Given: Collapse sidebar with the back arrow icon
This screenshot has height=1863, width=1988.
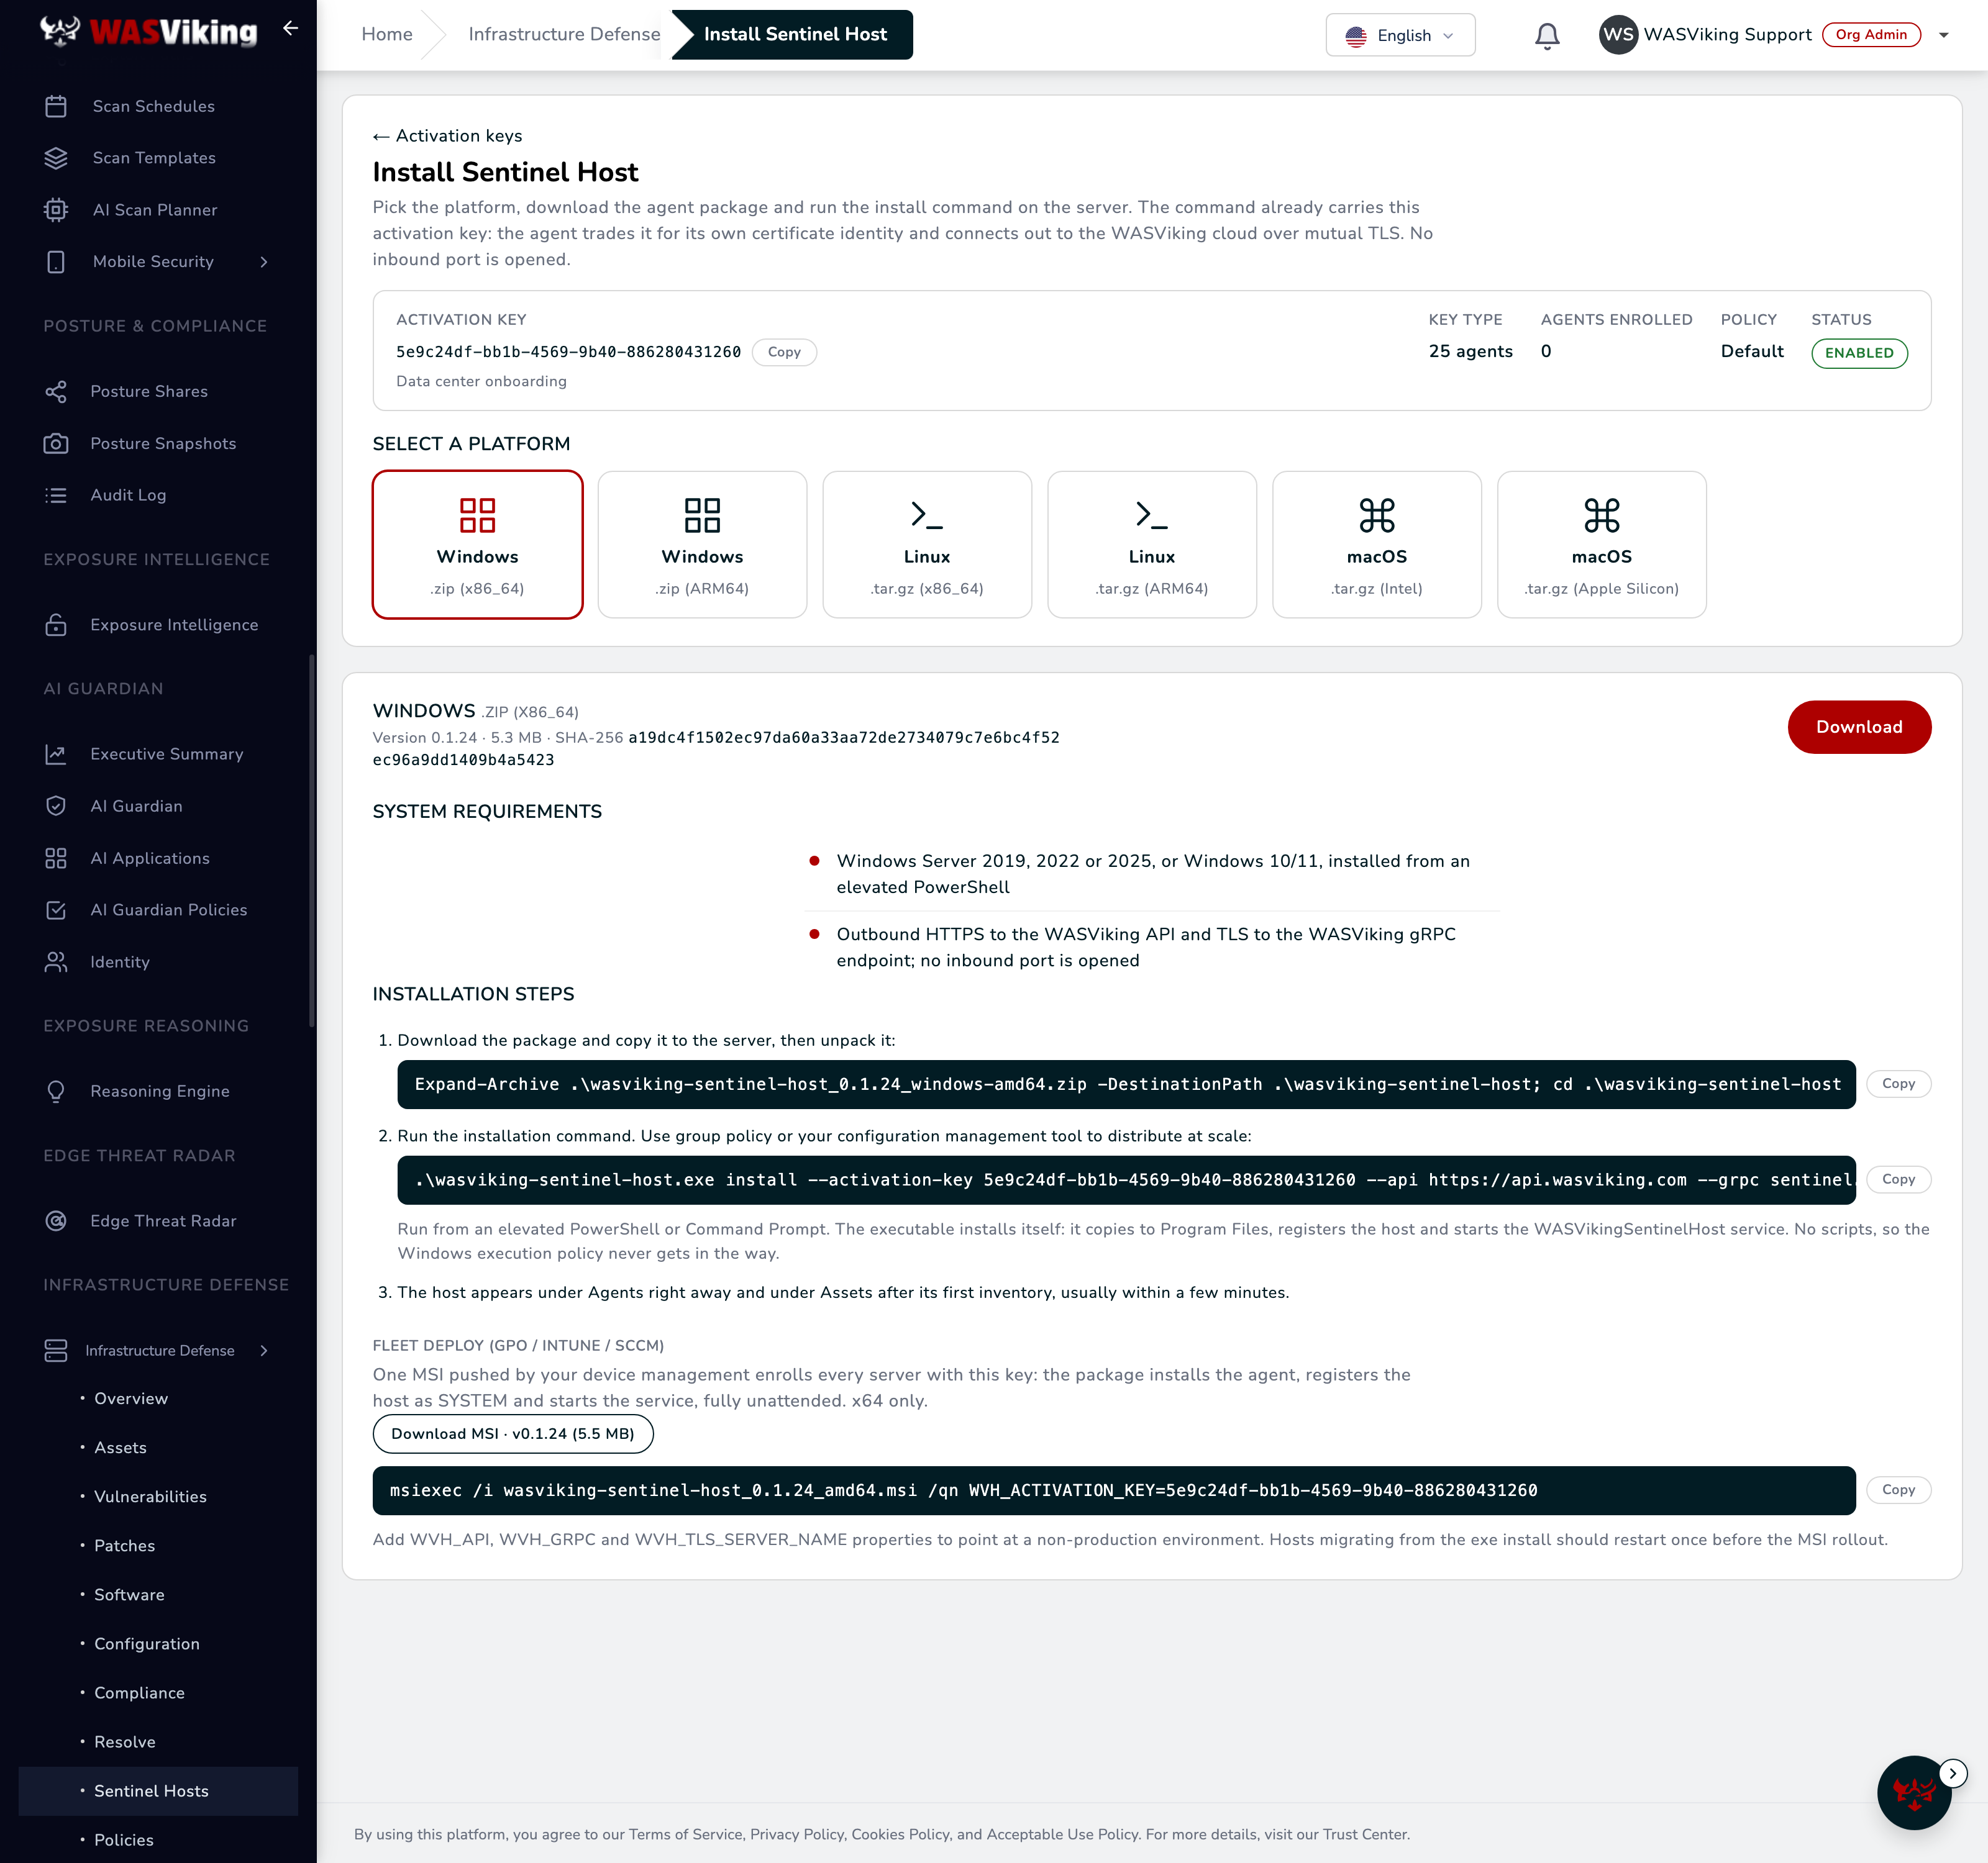Looking at the screenshot, I should click(x=290, y=28).
